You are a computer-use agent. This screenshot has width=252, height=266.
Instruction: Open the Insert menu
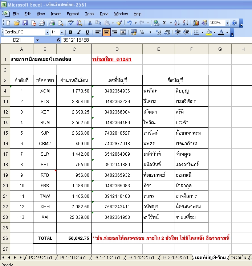coord(56,14)
